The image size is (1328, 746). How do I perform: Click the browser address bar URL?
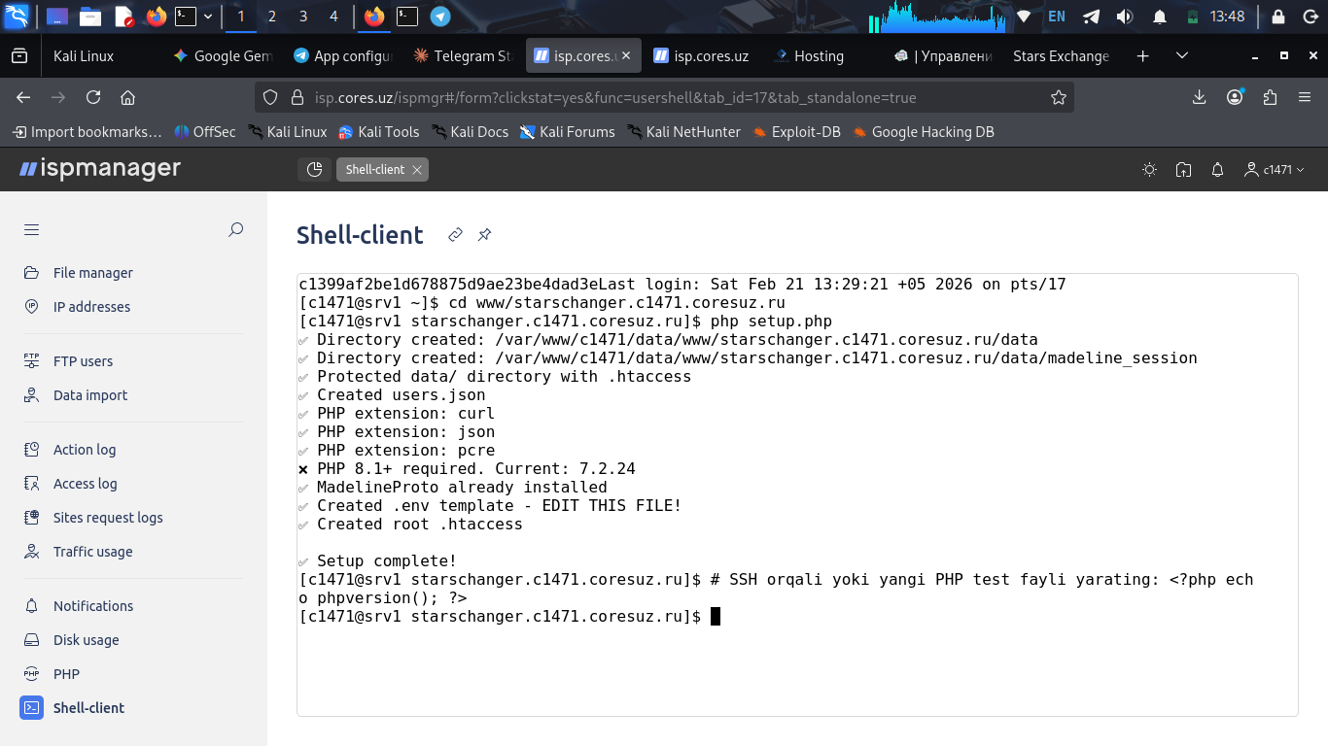[614, 97]
